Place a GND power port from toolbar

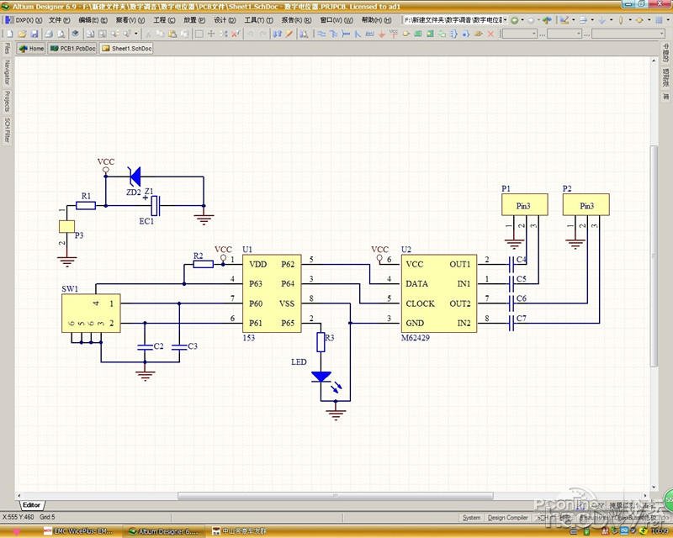pyautogui.click(x=383, y=34)
